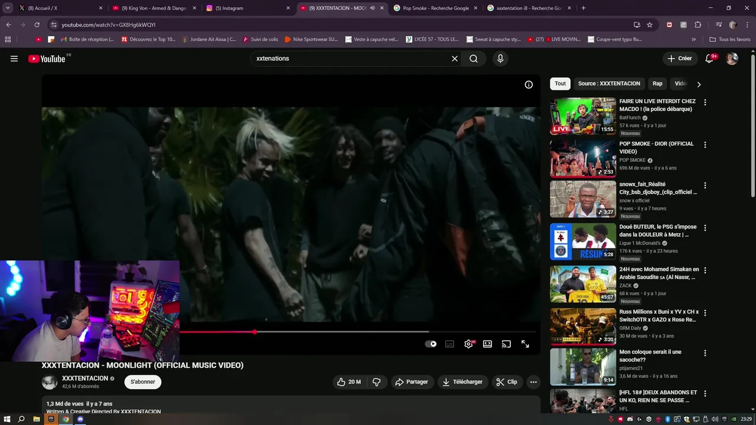Viewport: 756px width, 425px height.
Task: Go back in Chrome
Action: click(x=8, y=25)
